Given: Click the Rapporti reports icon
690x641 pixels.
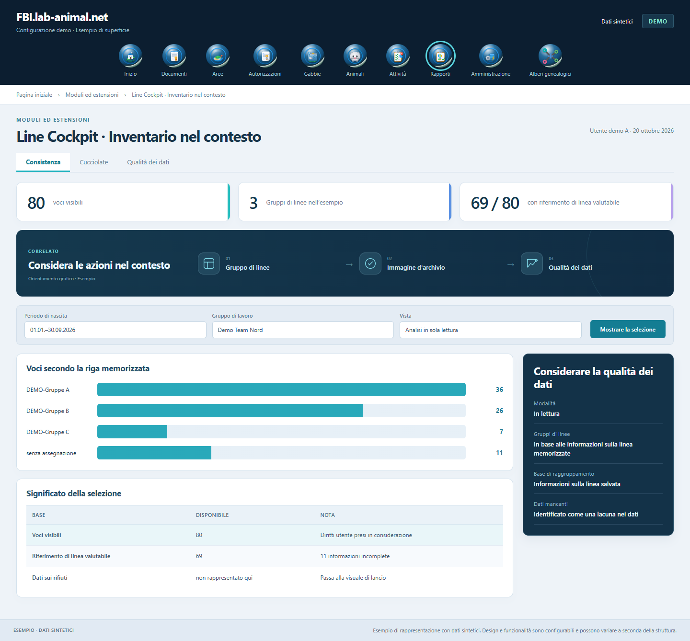Looking at the screenshot, I should (x=440, y=56).
